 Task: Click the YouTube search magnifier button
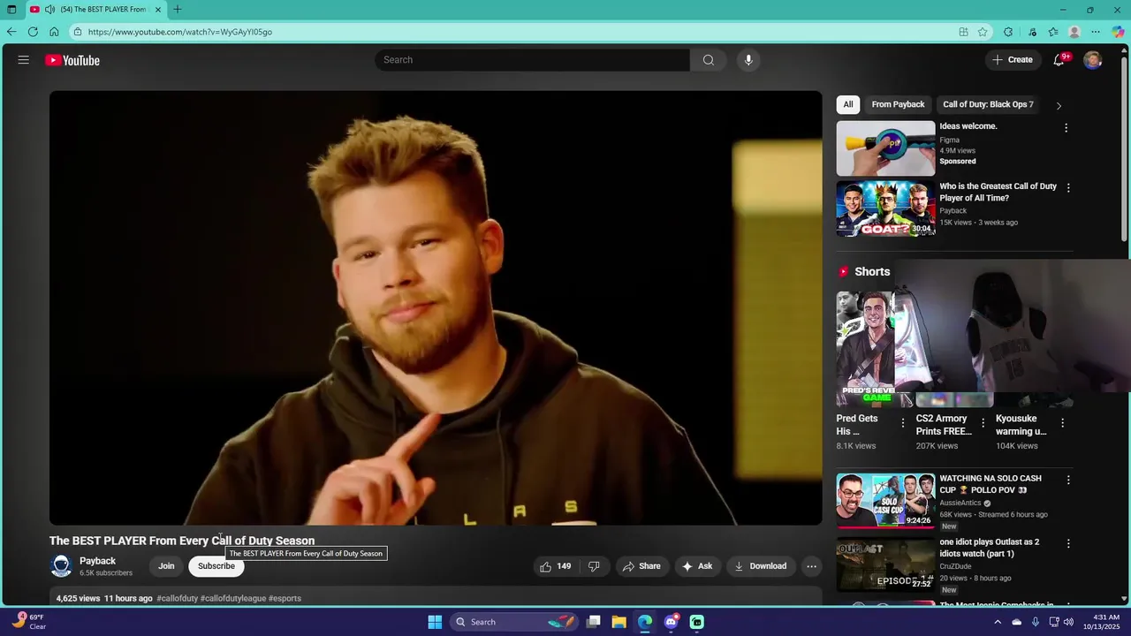click(x=708, y=60)
